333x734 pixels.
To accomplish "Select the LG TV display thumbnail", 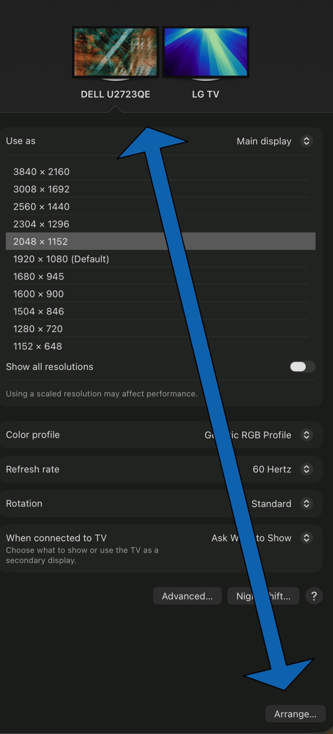I will pos(206,52).
